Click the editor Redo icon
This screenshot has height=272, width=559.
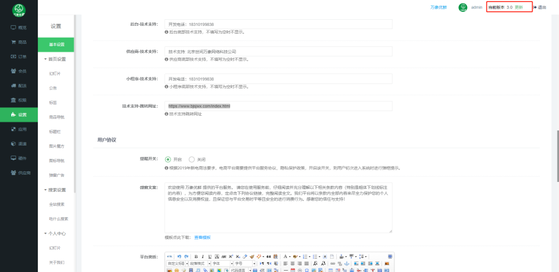point(186,256)
